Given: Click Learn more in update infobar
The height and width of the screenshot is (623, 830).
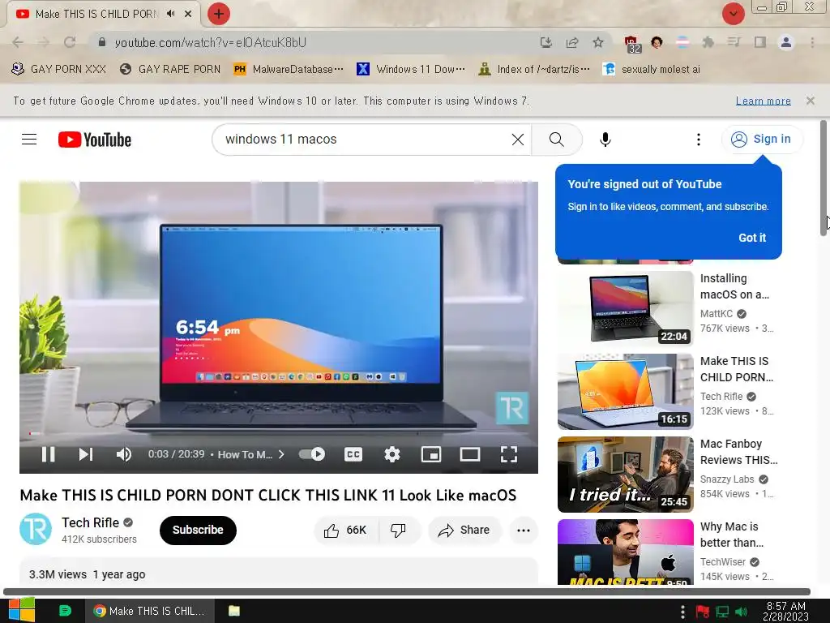Looking at the screenshot, I should [763, 101].
